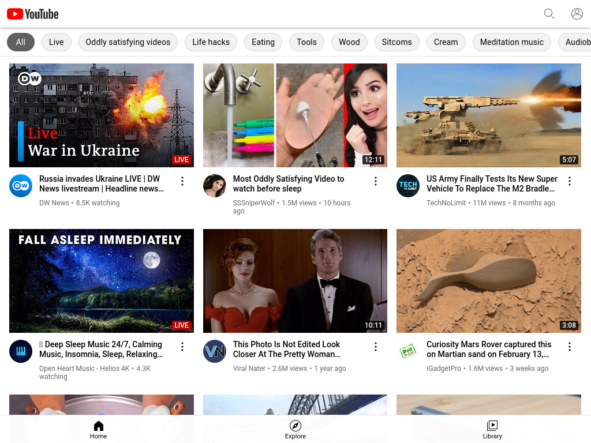Open title US Army Finally Tests vehicle
The height and width of the screenshot is (443, 591).
pos(492,183)
